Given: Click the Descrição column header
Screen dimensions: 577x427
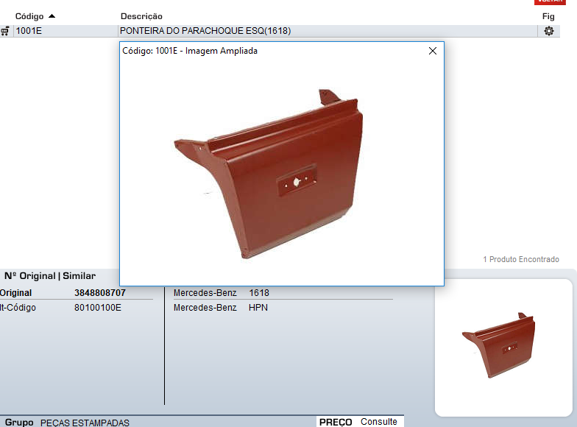Looking at the screenshot, I should 141,16.
